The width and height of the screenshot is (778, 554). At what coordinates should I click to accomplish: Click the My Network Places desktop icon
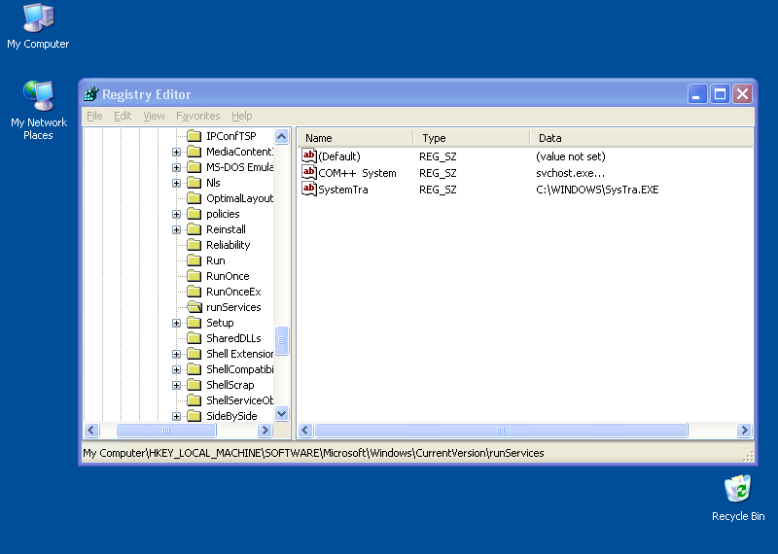(x=38, y=111)
